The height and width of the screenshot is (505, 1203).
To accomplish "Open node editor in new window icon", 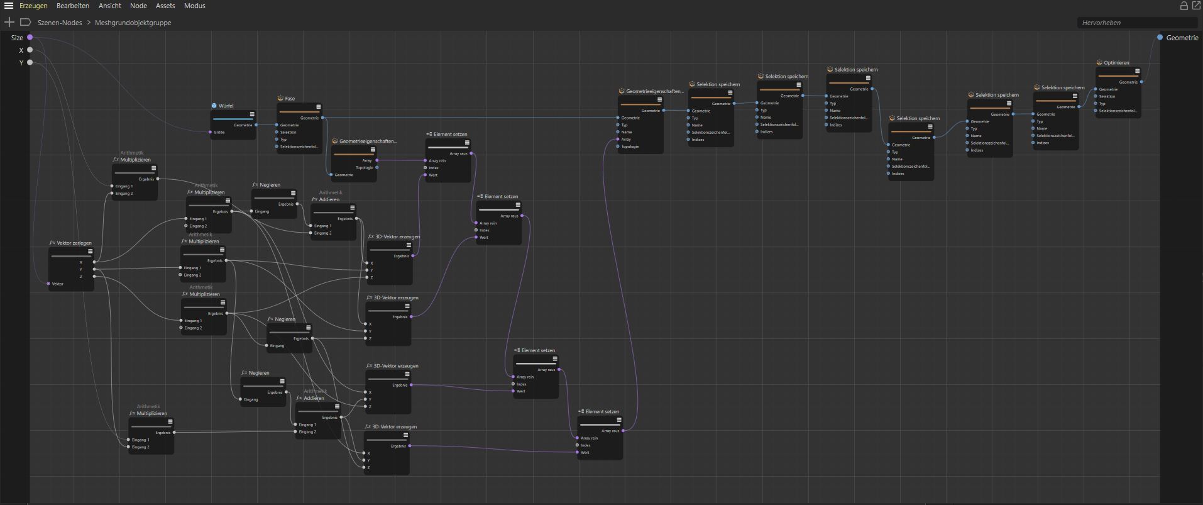I will [1195, 6].
